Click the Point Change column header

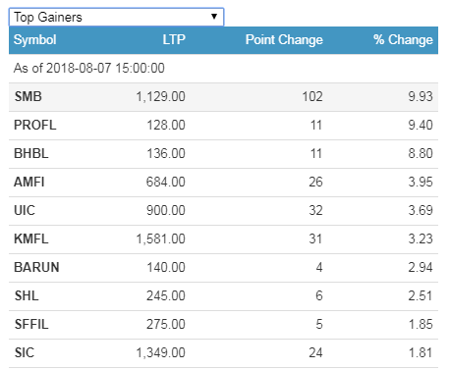[284, 40]
